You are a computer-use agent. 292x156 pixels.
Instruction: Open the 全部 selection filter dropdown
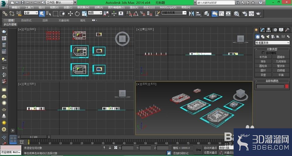click(x=31, y=13)
